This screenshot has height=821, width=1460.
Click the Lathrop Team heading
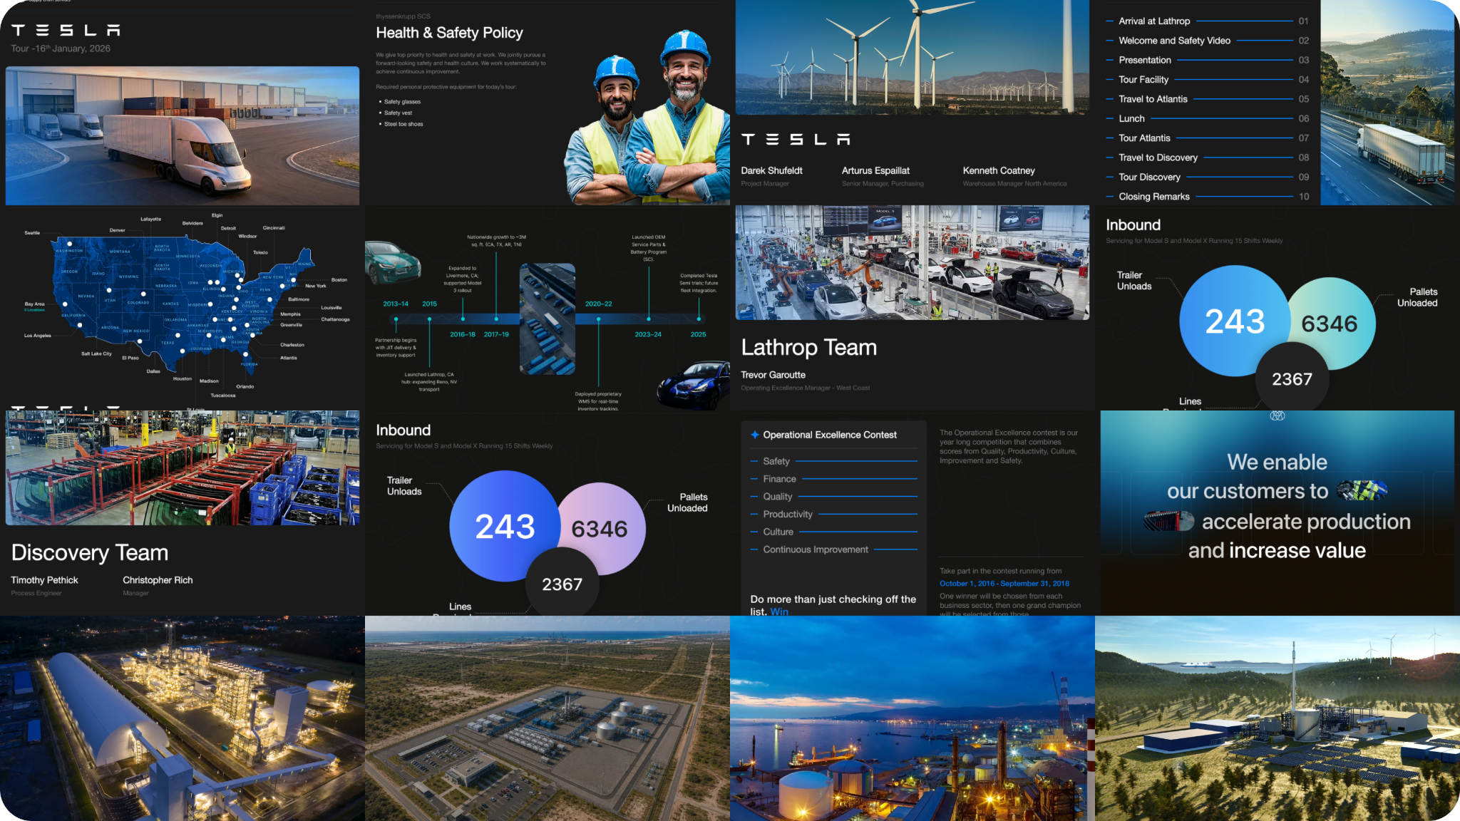[808, 347]
